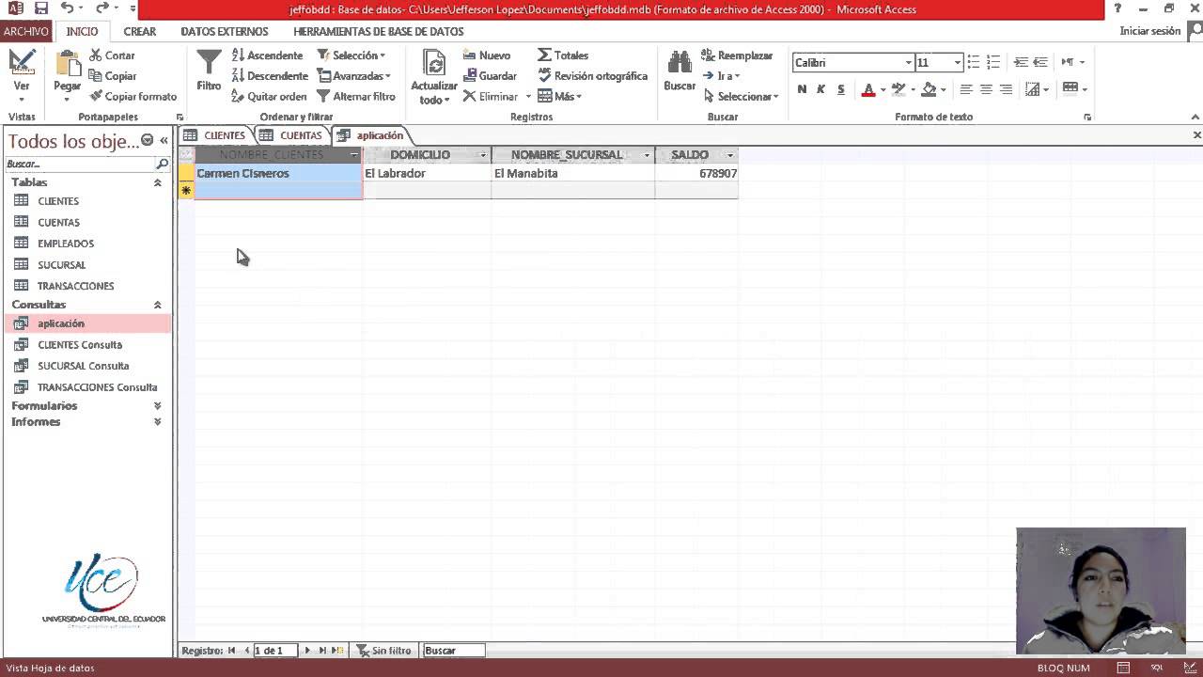Collapse the Tablas group

(157, 182)
